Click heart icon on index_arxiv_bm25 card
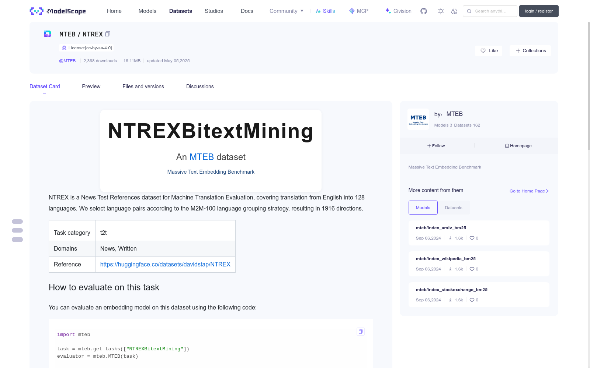 pos(472,238)
